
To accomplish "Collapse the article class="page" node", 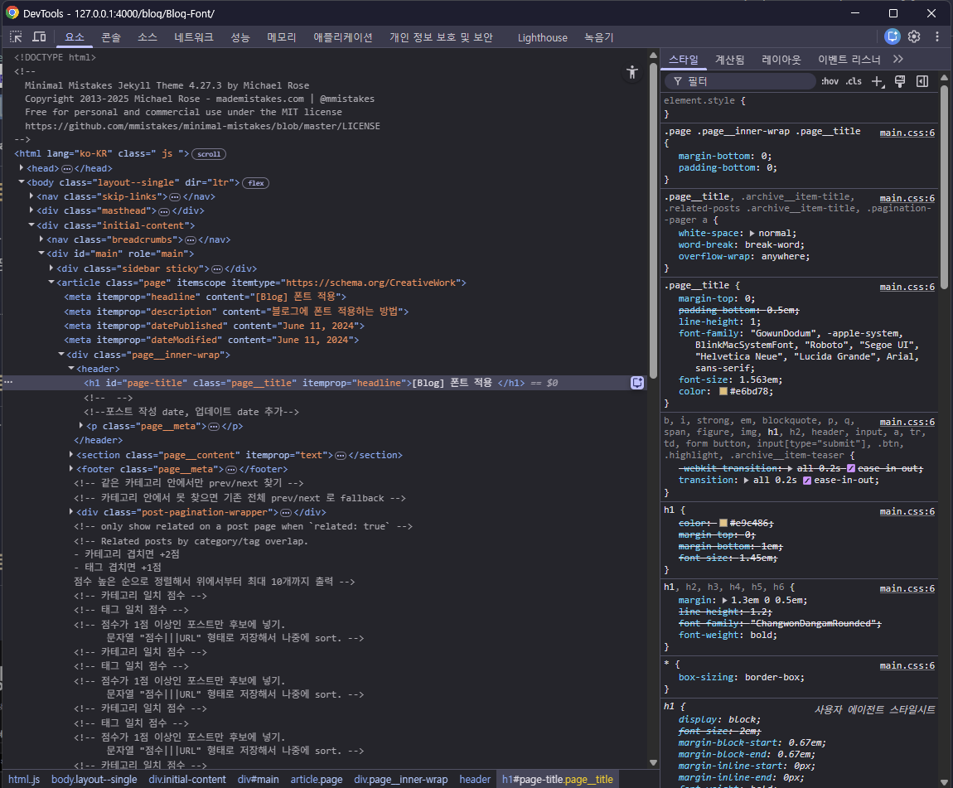I will [x=51, y=283].
